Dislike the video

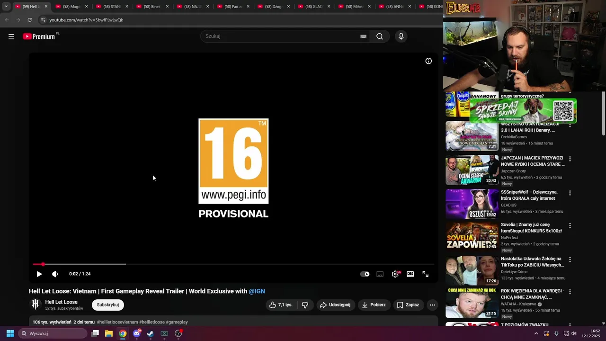[305, 305]
